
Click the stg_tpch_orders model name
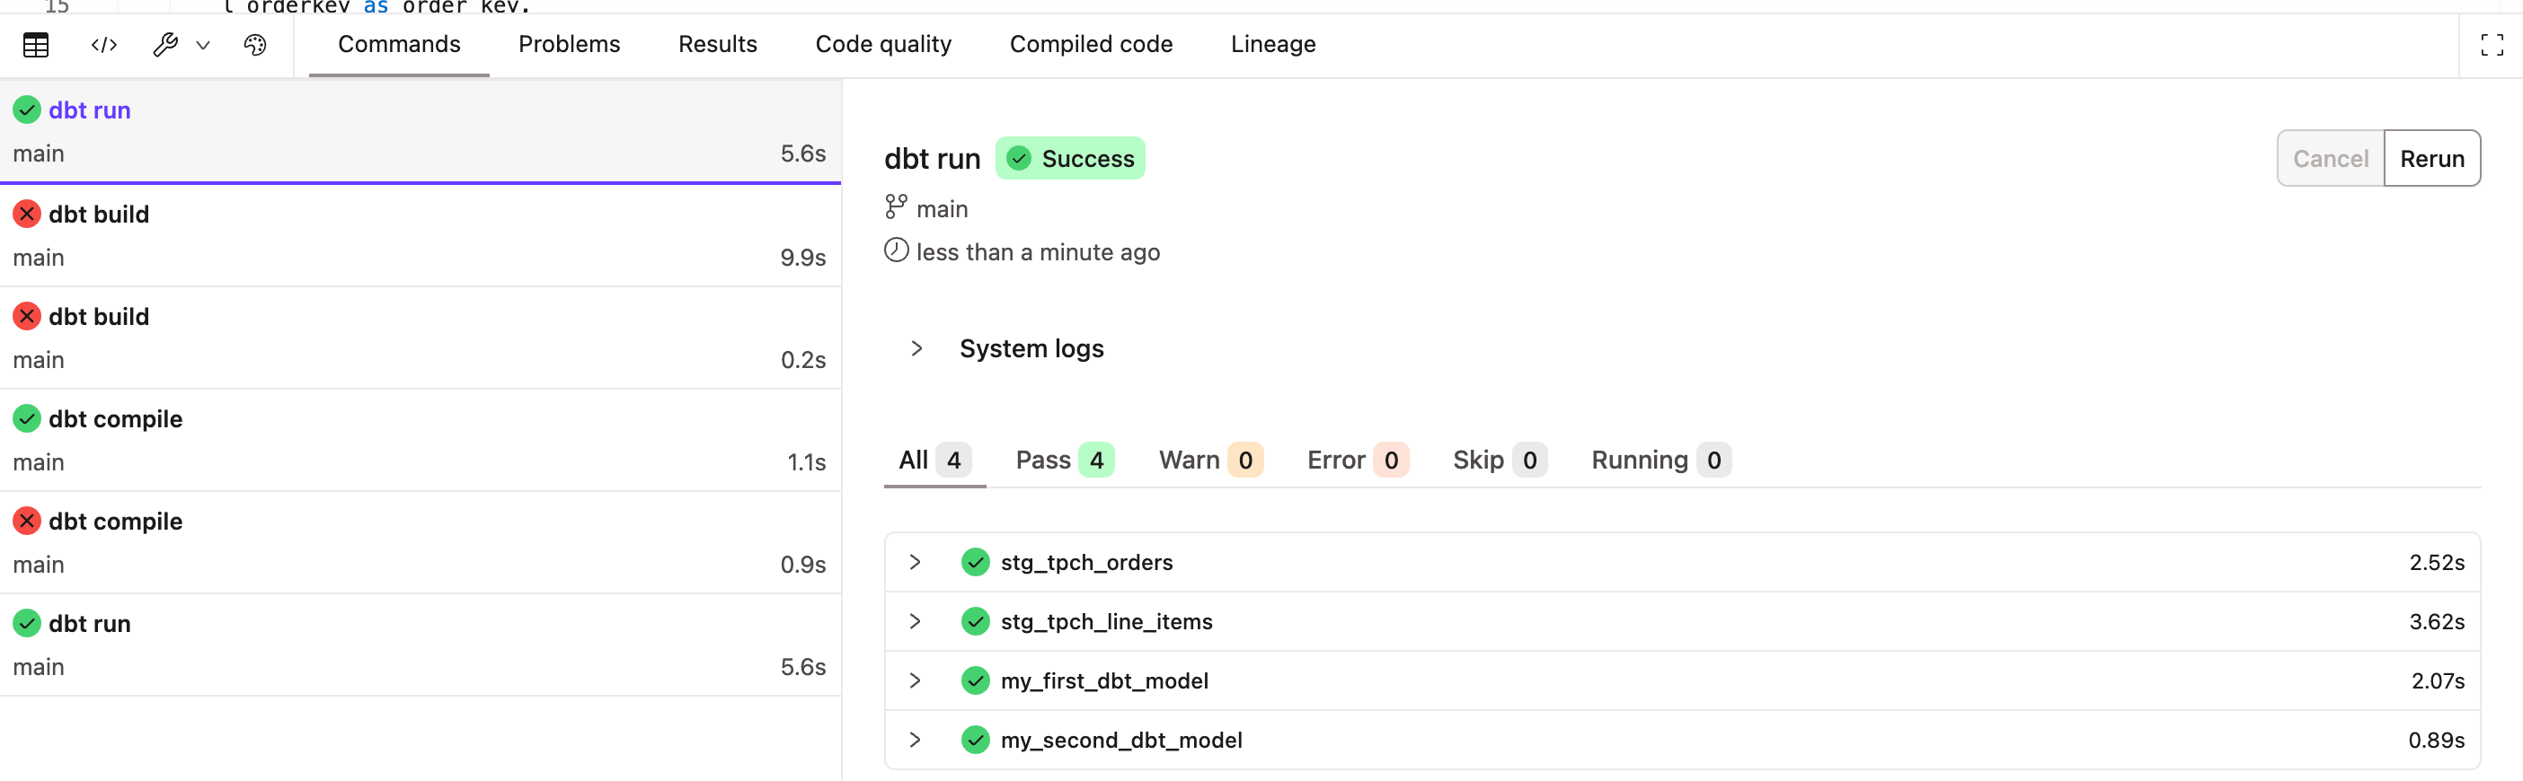point(1086,563)
